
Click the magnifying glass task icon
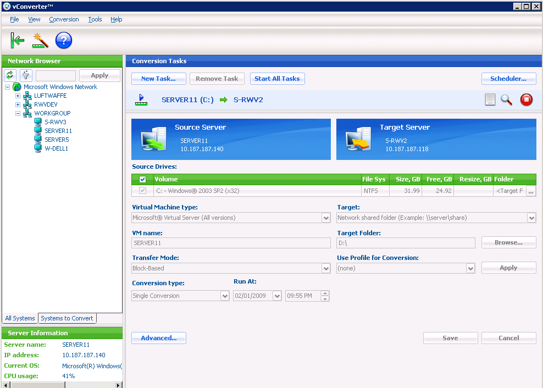506,99
